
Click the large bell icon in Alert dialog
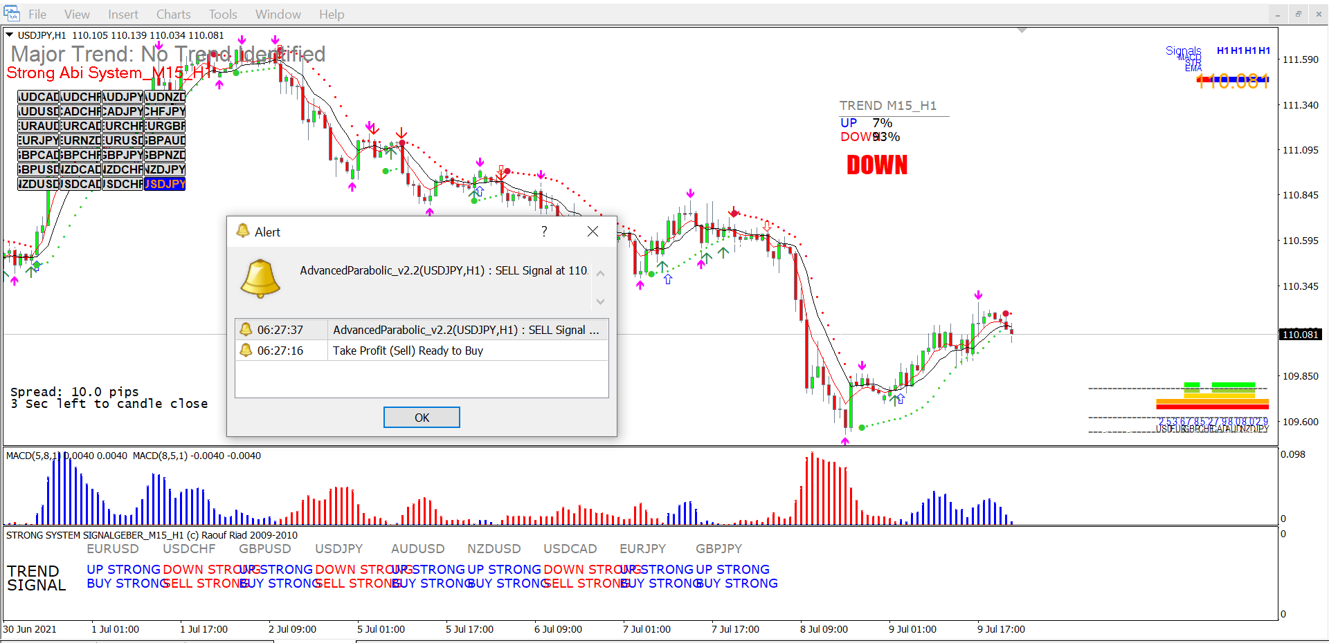pyautogui.click(x=260, y=279)
